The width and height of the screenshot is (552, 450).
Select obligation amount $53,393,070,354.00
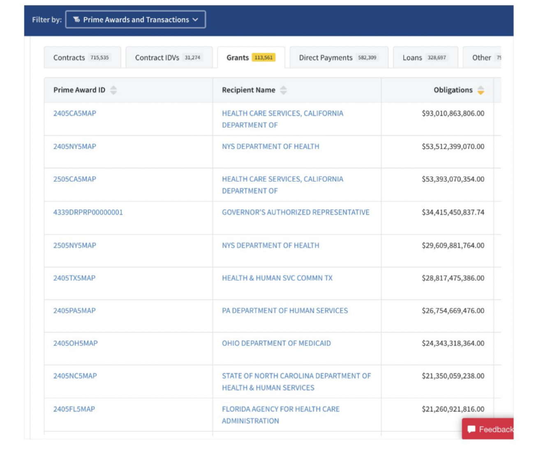pyautogui.click(x=453, y=179)
